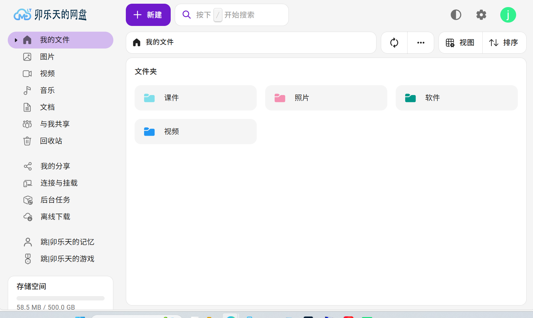
Task: Open 我的分享 share list
Action: 55,166
